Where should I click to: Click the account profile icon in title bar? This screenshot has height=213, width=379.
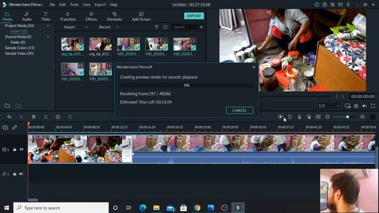(x=325, y=5)
